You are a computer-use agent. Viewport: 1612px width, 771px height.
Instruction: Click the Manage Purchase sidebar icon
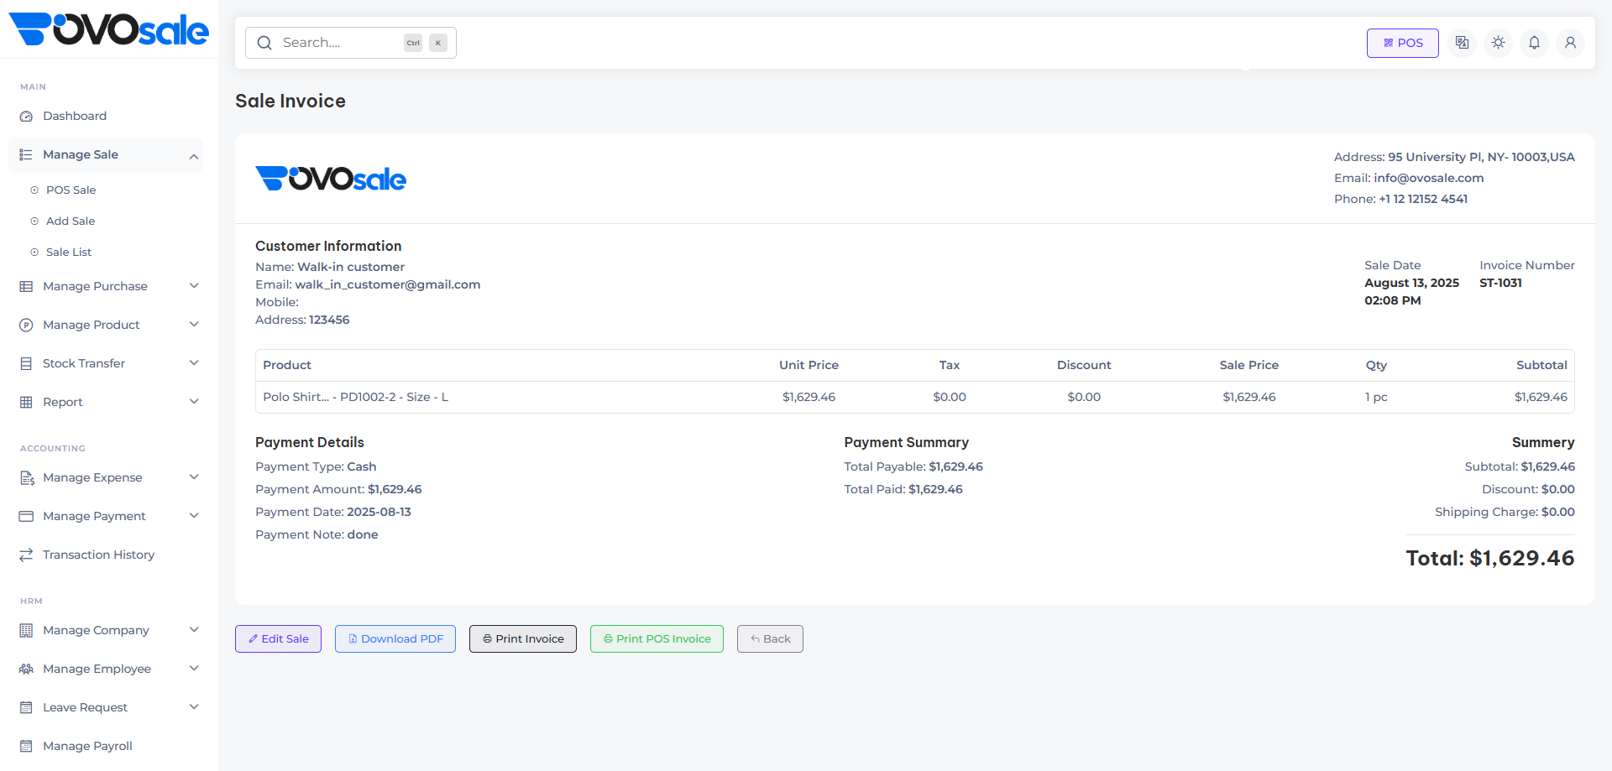coord(26,287)
